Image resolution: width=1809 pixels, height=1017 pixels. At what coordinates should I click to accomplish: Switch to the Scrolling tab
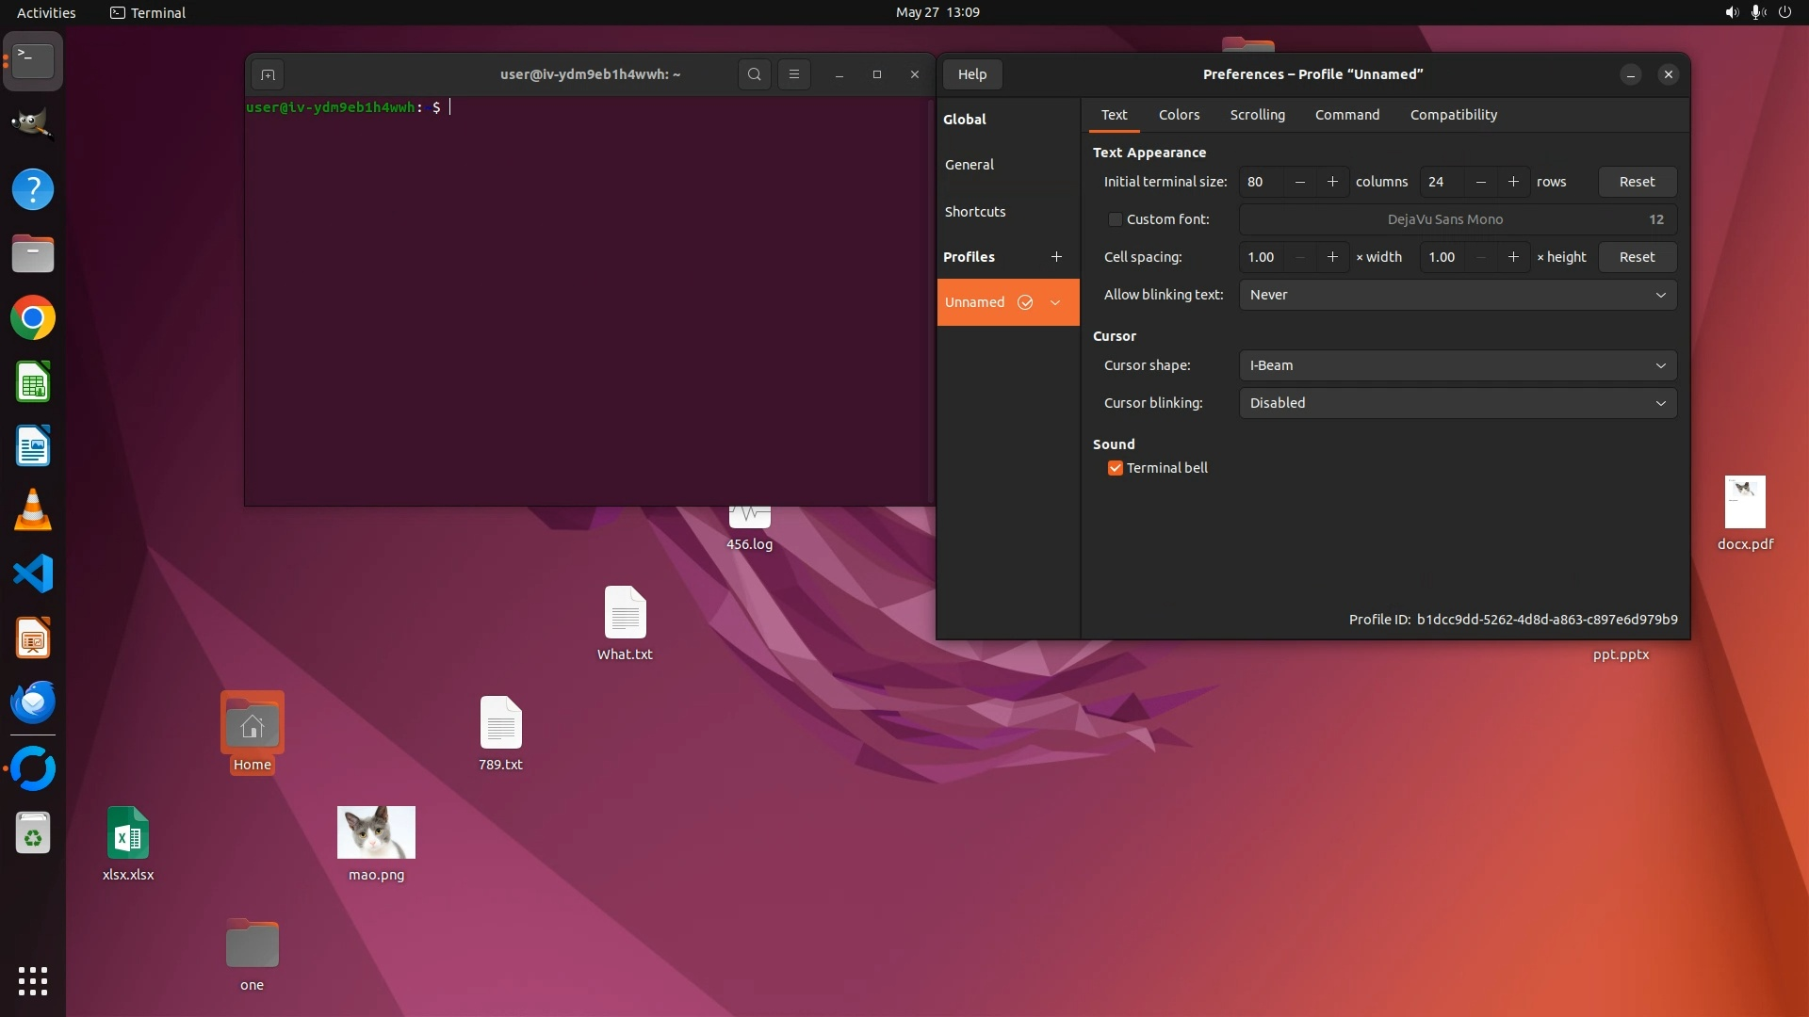click(1257, 115)
